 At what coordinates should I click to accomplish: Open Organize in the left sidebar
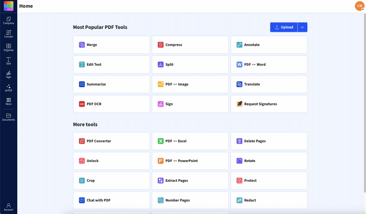click(x=9, y=48)
